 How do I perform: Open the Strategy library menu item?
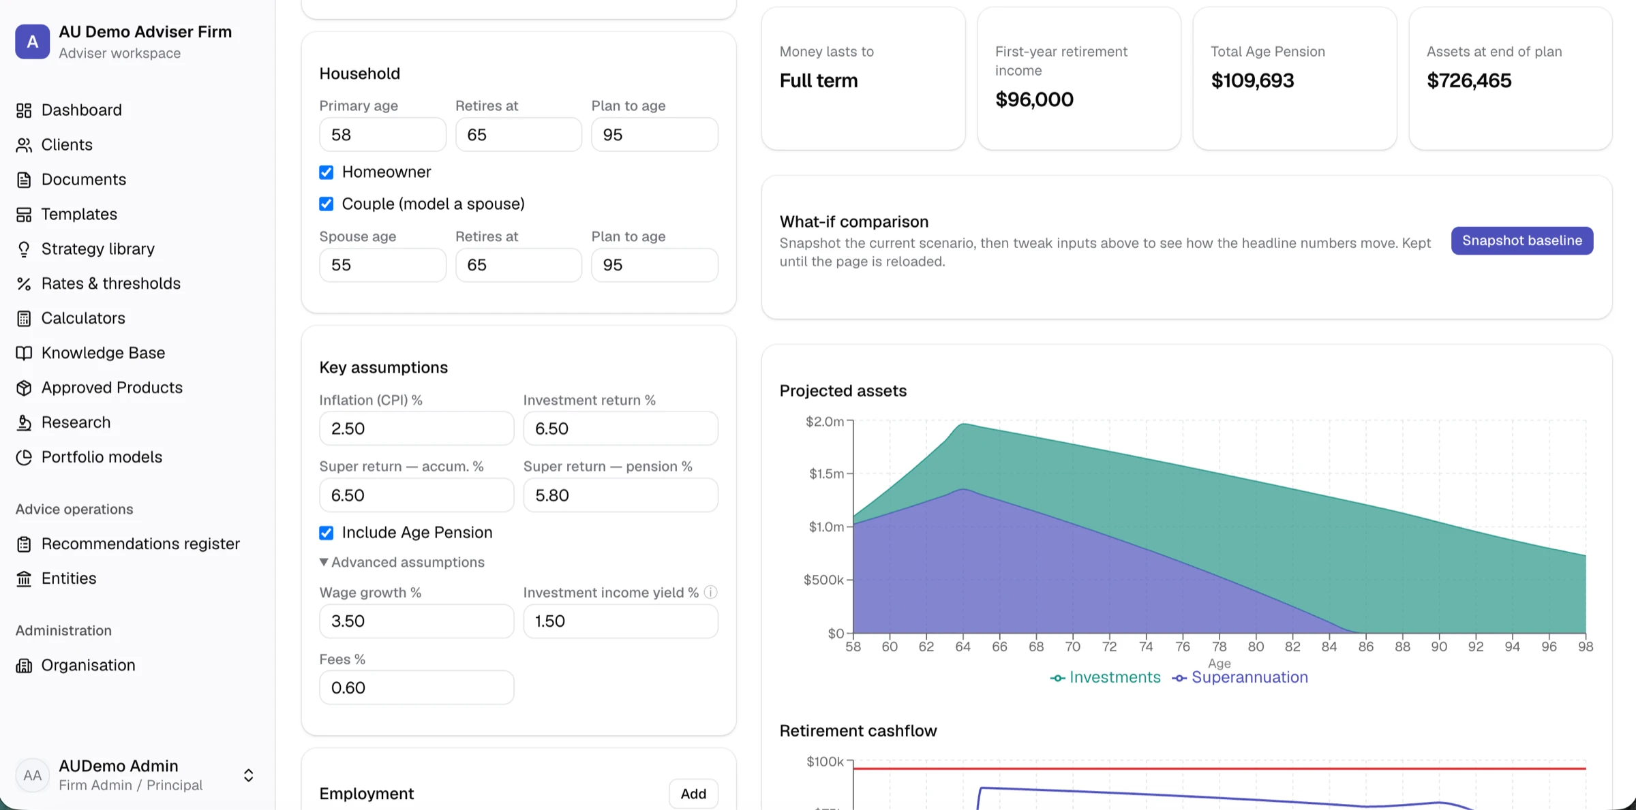tap(98, 249)
